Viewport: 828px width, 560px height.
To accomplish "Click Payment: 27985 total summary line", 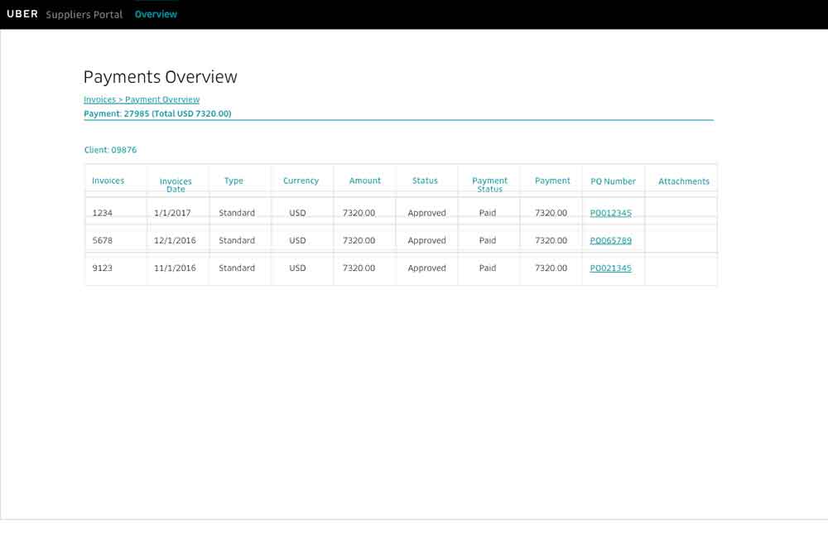I will tap(157, 113).
